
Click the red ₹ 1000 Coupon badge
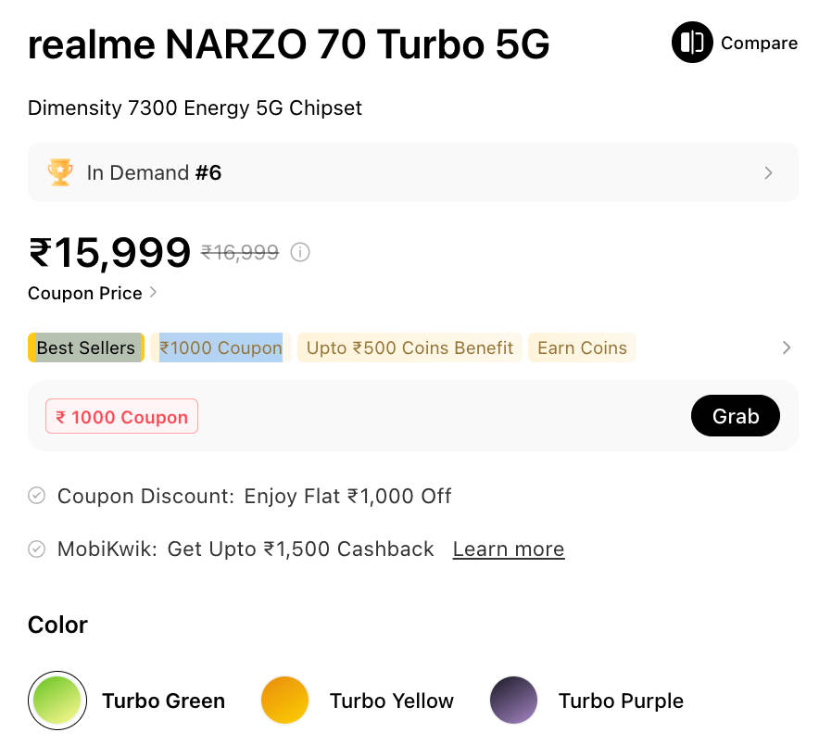pos(121,417)
